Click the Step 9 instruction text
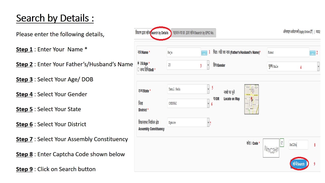 (x=56, y=169)
